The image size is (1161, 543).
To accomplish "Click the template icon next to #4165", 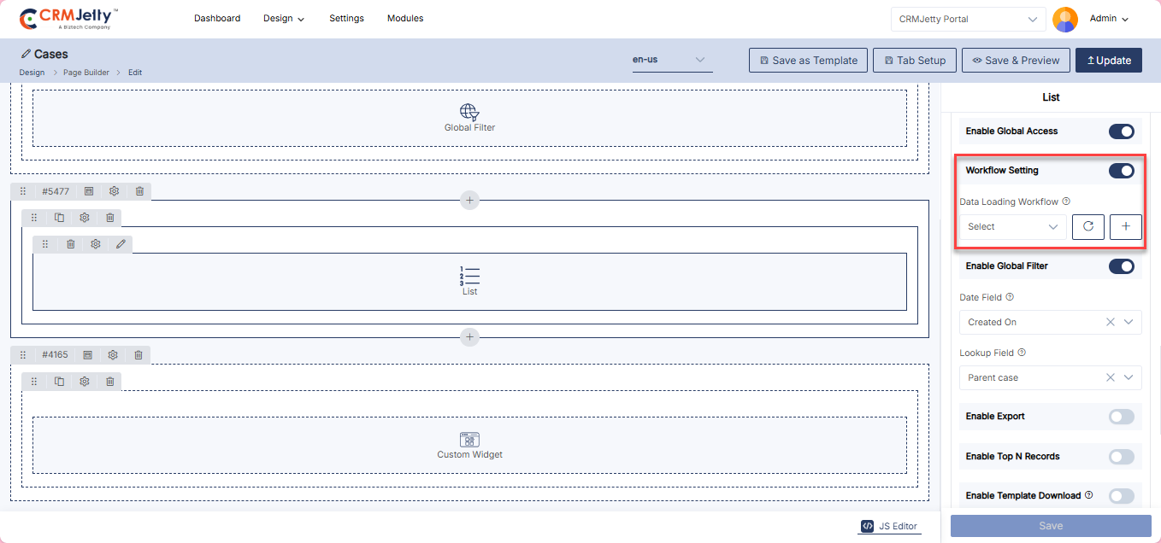I will click(x=87, y=354).
